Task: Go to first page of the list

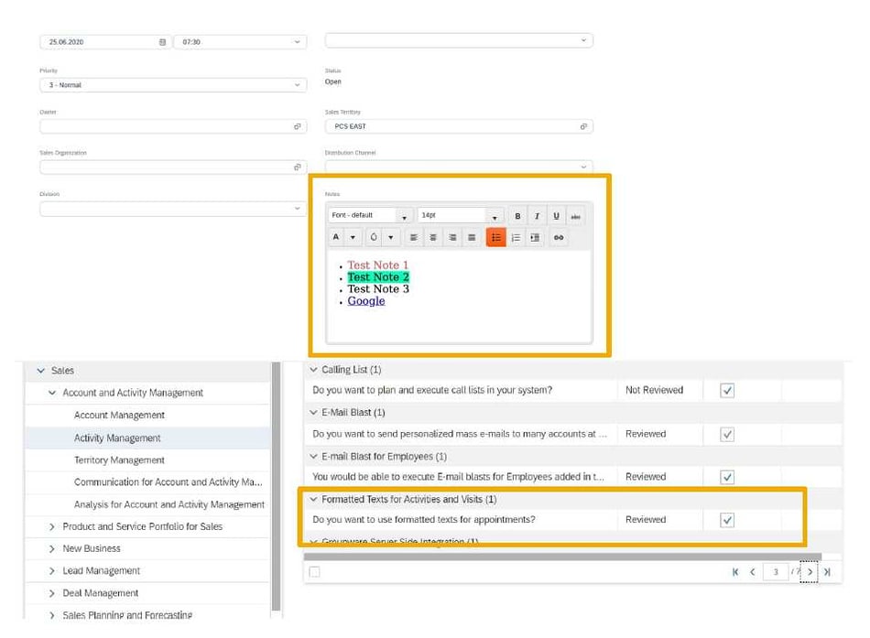Action: tap(735, 572)
